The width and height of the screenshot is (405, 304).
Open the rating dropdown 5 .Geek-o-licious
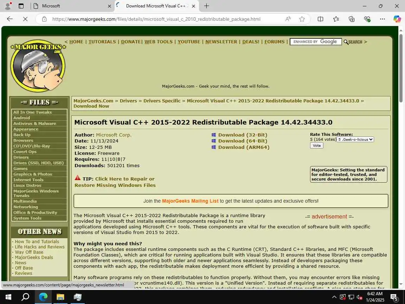(x=355, y=139)
